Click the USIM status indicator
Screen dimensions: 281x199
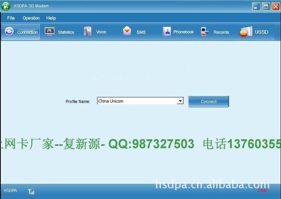click(x=262, y=190)
